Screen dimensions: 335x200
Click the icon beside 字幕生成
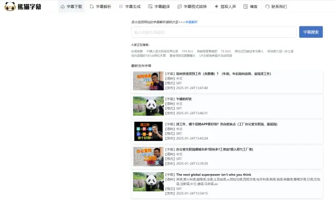tap(120, 7)
